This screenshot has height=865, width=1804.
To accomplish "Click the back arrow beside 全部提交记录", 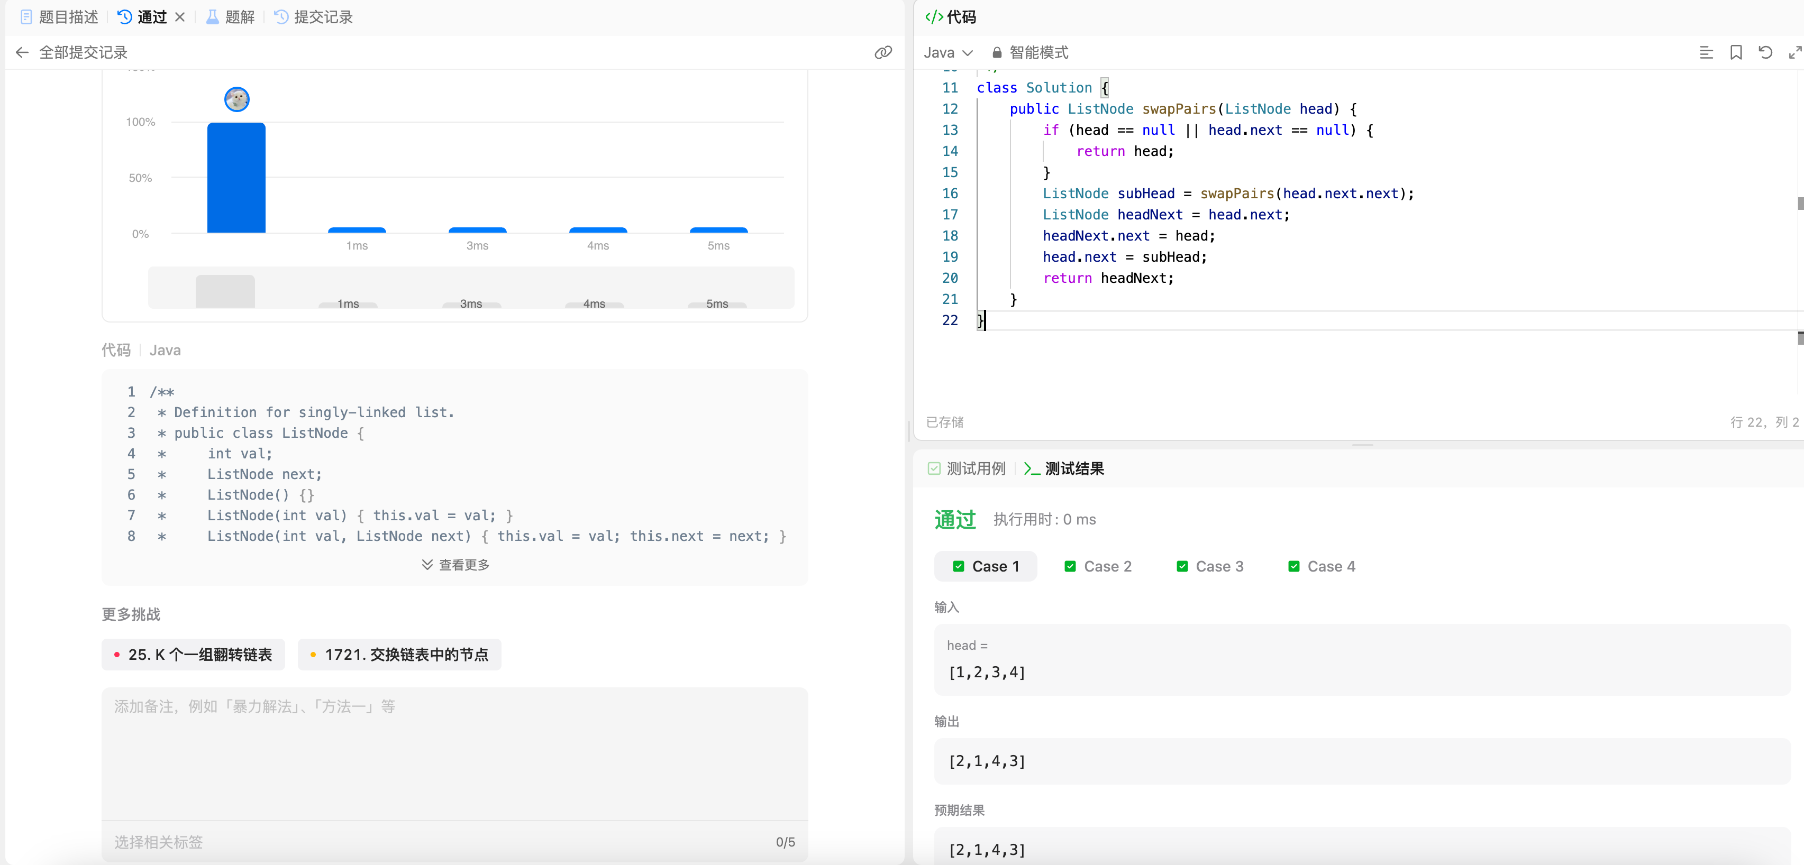I will (x=22, y=52).
